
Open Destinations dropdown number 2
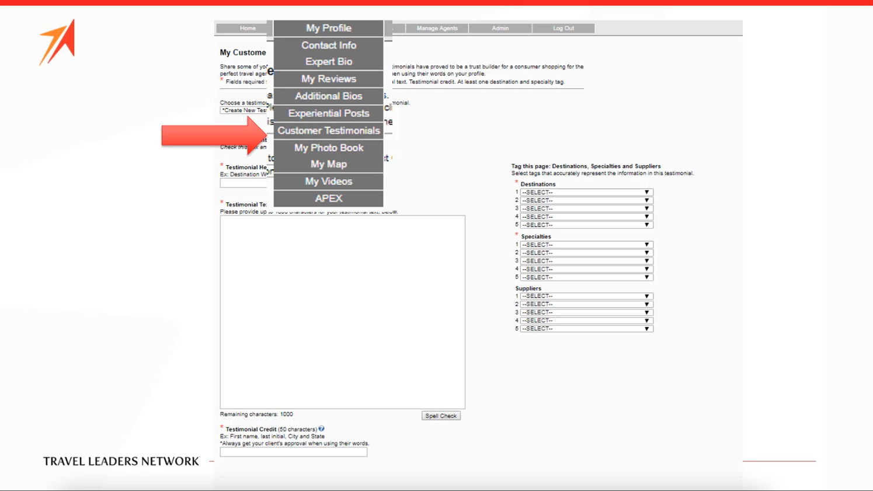point(586,200)
